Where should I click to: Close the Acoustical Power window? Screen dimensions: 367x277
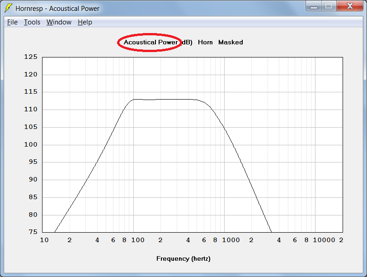(350, 6)
